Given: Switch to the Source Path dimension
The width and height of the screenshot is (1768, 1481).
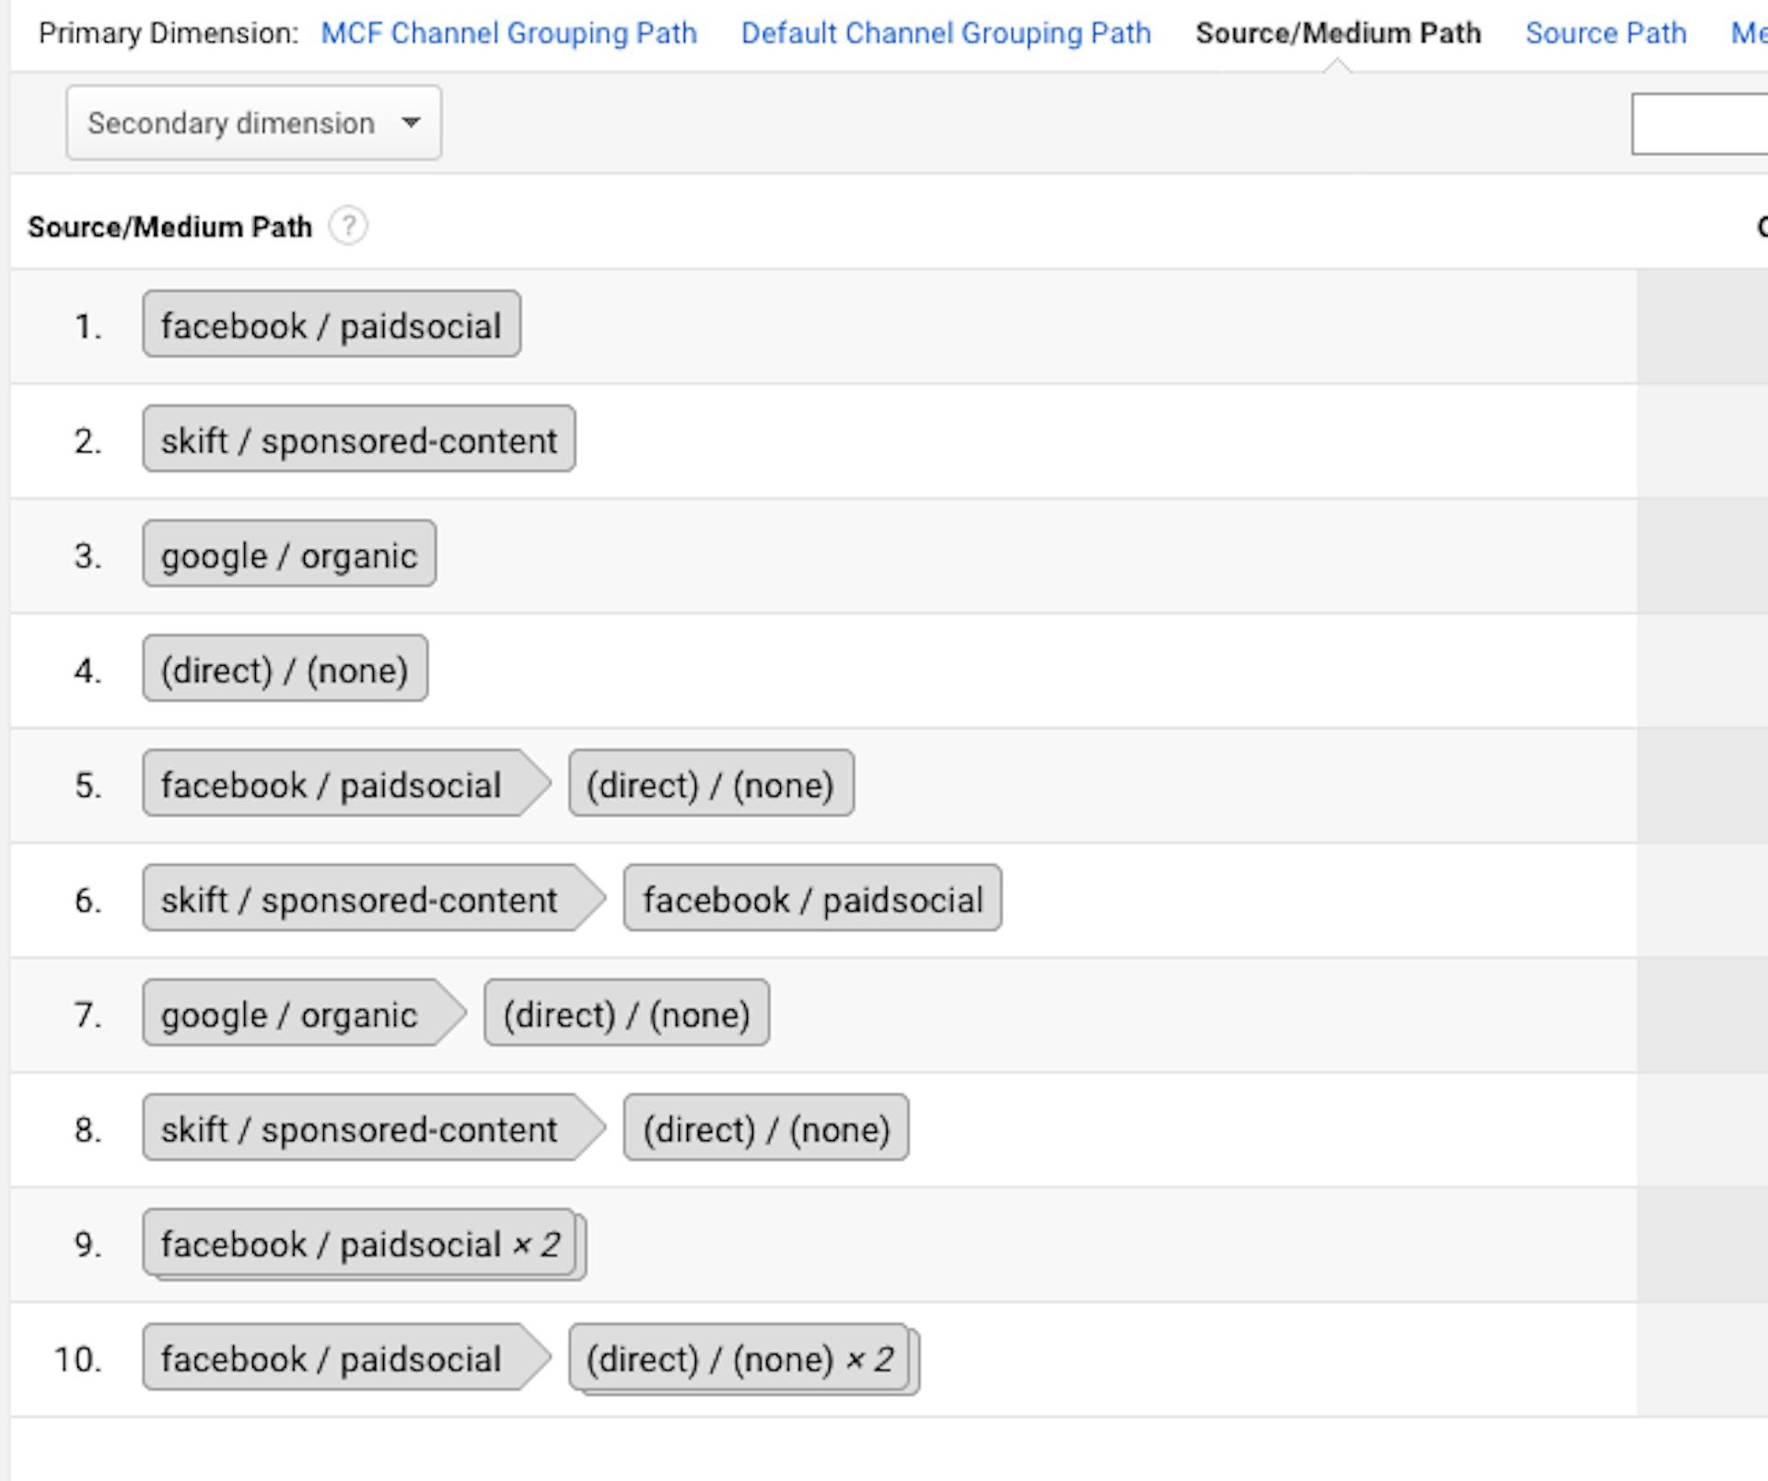Looking at the screenshot, I should pos(1606,33).
